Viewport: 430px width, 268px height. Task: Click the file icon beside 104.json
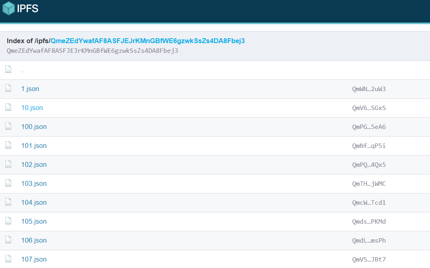(x=8, y=202)
